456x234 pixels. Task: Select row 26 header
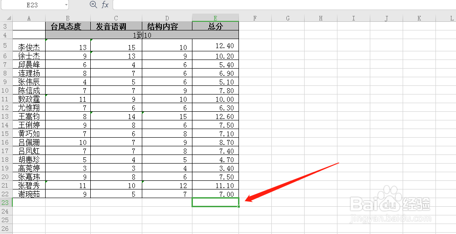pyautogui.click(x=5, y=228)
